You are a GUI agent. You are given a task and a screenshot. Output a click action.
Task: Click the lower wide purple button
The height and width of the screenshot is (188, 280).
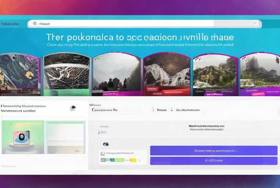pyautogui.click(x=214, y=160)
